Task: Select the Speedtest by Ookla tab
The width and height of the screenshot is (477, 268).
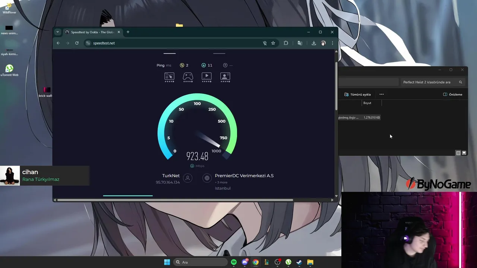Action: point(93,32)
